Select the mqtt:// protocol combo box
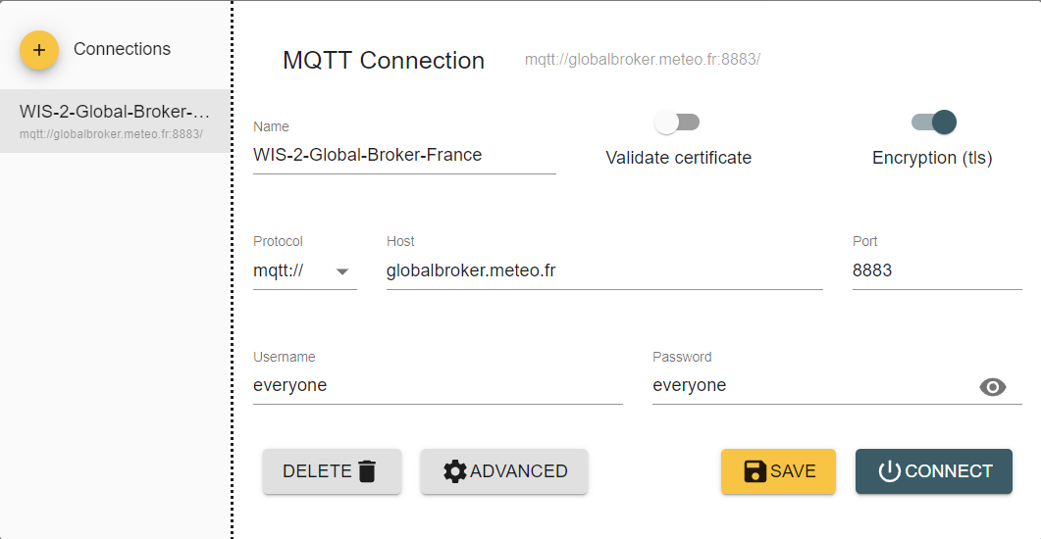1041x539 pixels. point(305,270)
